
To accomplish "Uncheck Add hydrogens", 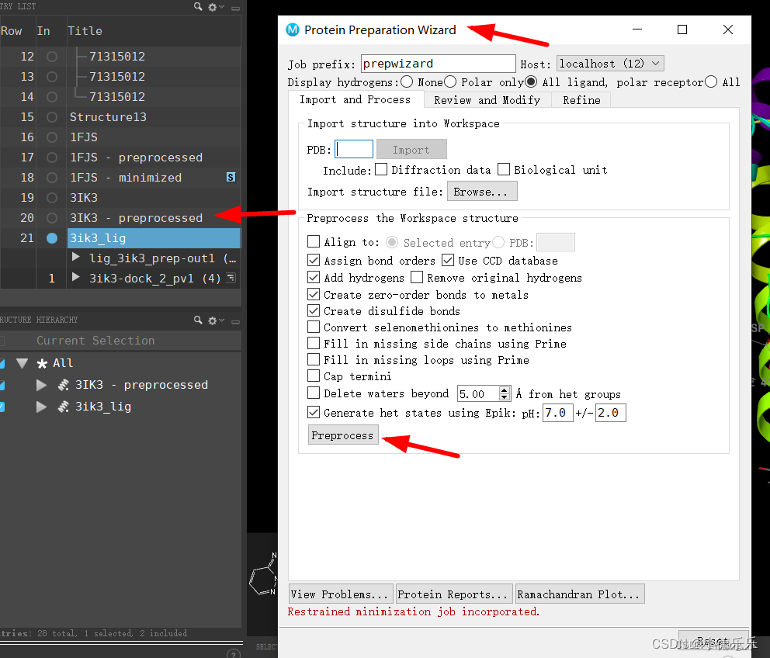I will coord(314,278).
